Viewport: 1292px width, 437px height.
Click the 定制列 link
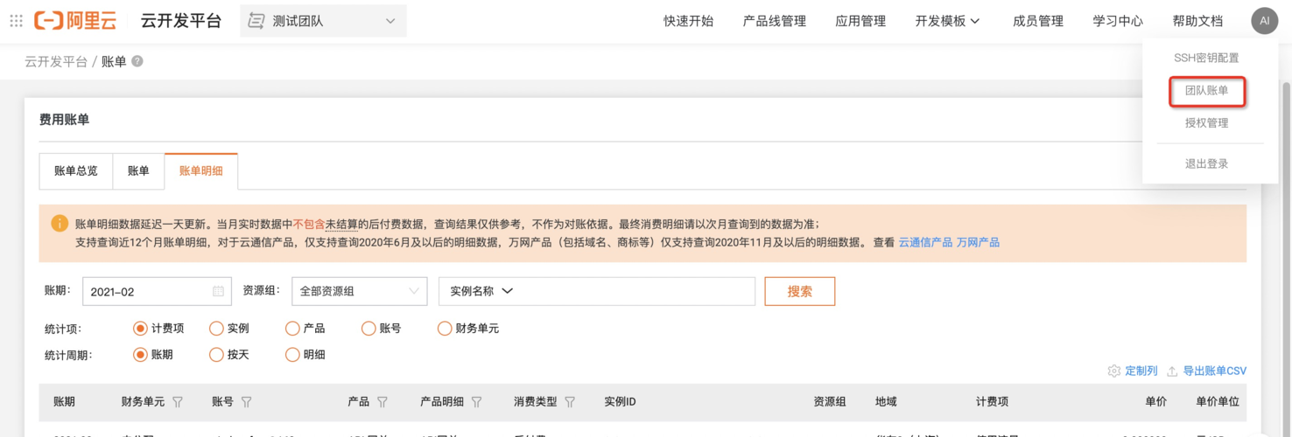pos(1141,371)
